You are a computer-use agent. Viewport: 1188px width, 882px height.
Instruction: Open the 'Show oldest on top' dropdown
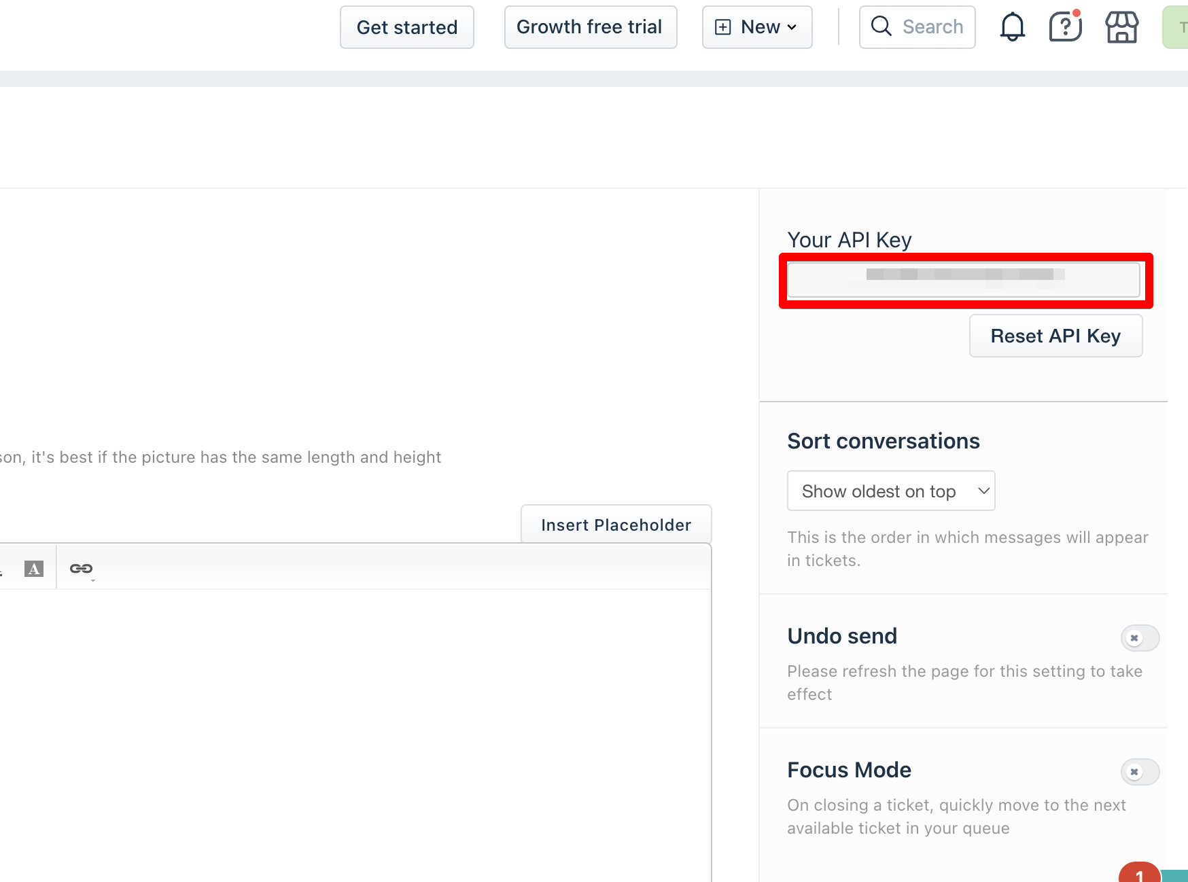(890, 491)
